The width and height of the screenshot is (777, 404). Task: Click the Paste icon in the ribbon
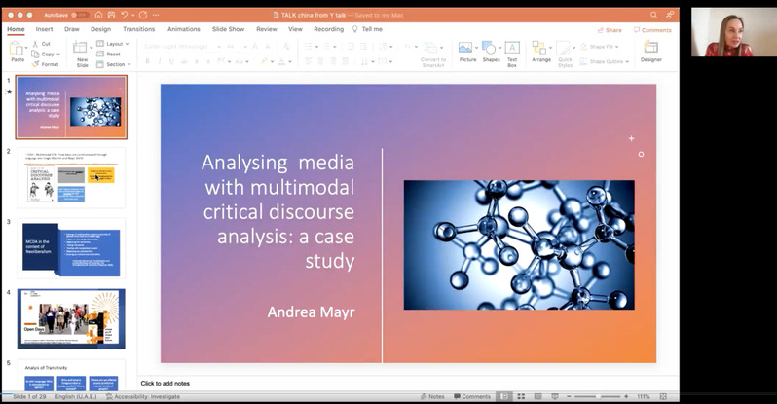17,49
